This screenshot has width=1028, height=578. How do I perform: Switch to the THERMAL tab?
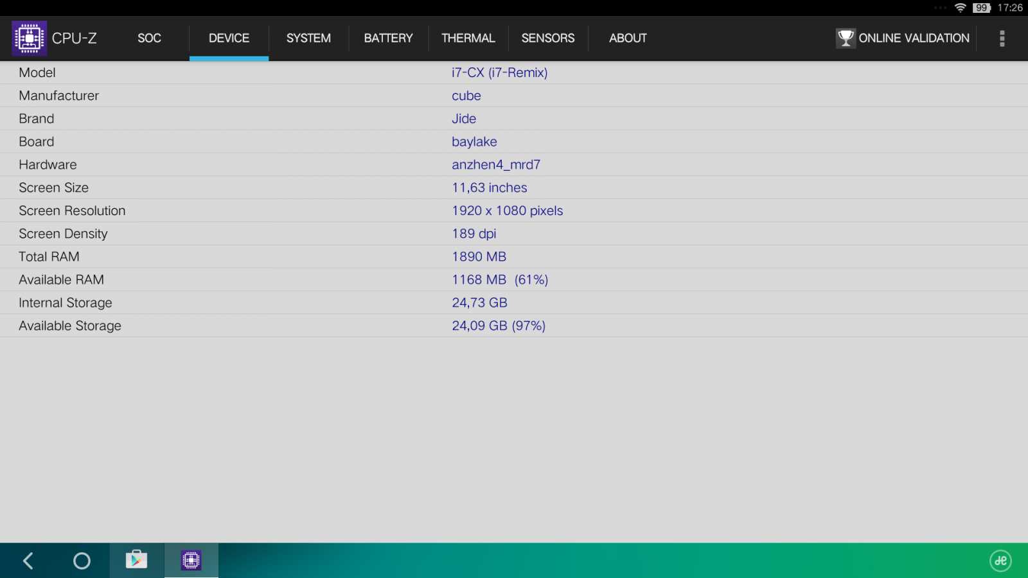click(x=468, y=39)
